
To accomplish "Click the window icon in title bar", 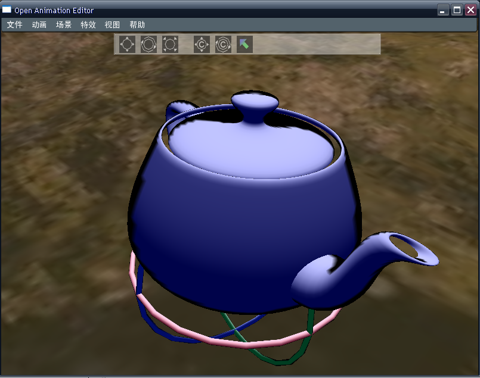I will click(7, 10).
